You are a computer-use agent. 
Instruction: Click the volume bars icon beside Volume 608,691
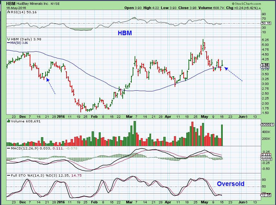point(9,121)
